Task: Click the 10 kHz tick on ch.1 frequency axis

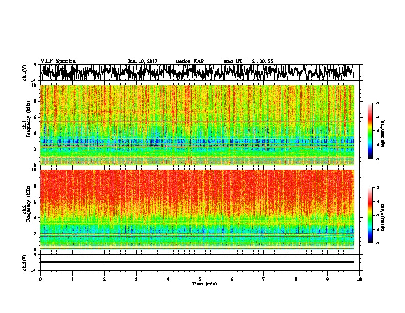Action: pyautogui.click(x=35, y=85)
